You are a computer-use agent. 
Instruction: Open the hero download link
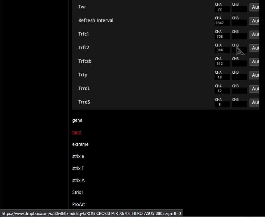point(77,132)
